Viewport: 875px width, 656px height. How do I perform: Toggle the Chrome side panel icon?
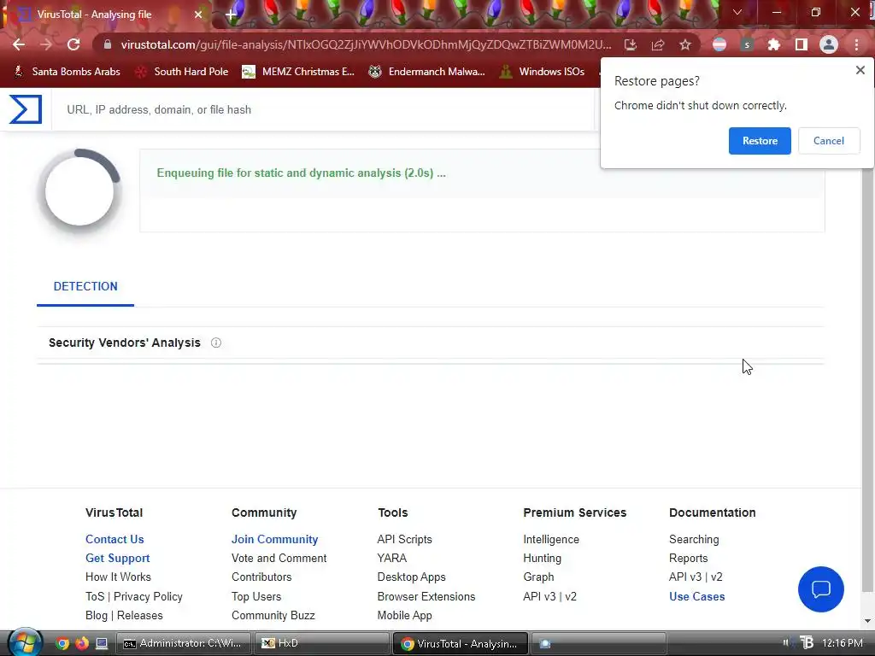(x=802, y=44)
